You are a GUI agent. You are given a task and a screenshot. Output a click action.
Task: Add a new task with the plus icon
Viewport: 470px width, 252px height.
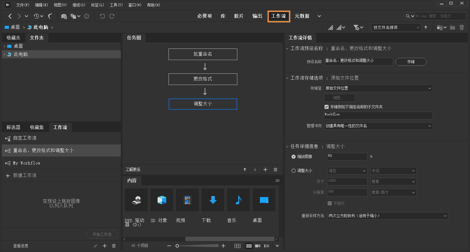pos(265,170)
